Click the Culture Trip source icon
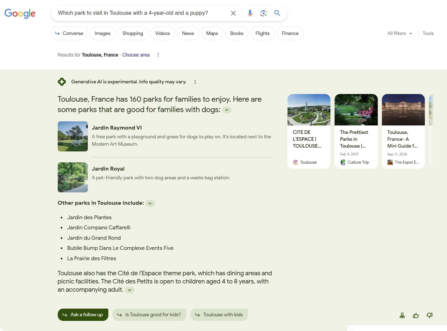Image resolution: width=447 pixels, height=331 pixels. coord(343,162)
